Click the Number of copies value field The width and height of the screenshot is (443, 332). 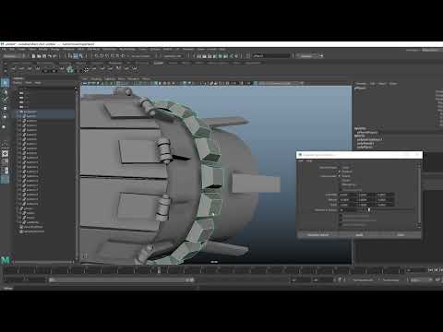point(347,210)
